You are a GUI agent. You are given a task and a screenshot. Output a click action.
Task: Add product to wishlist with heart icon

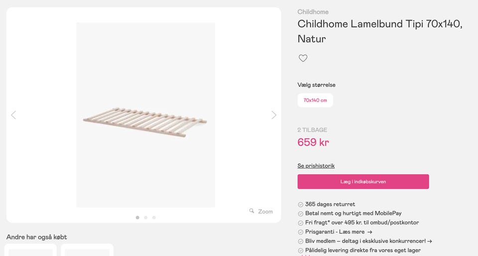(x=303, y=58)
